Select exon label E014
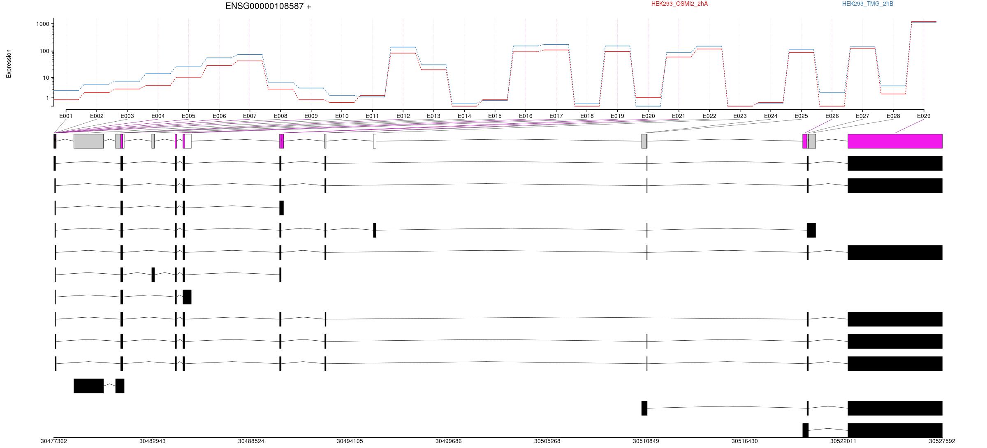 (464, 116)
